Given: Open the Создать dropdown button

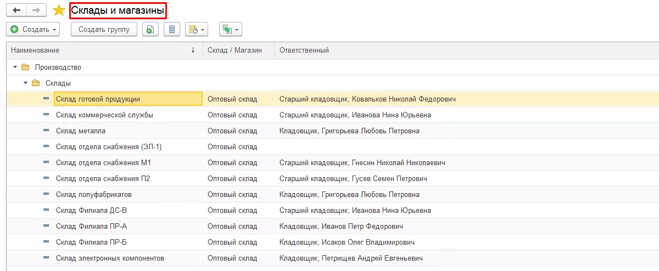Looking at the screenshot, I should click(x=34, y=30).
